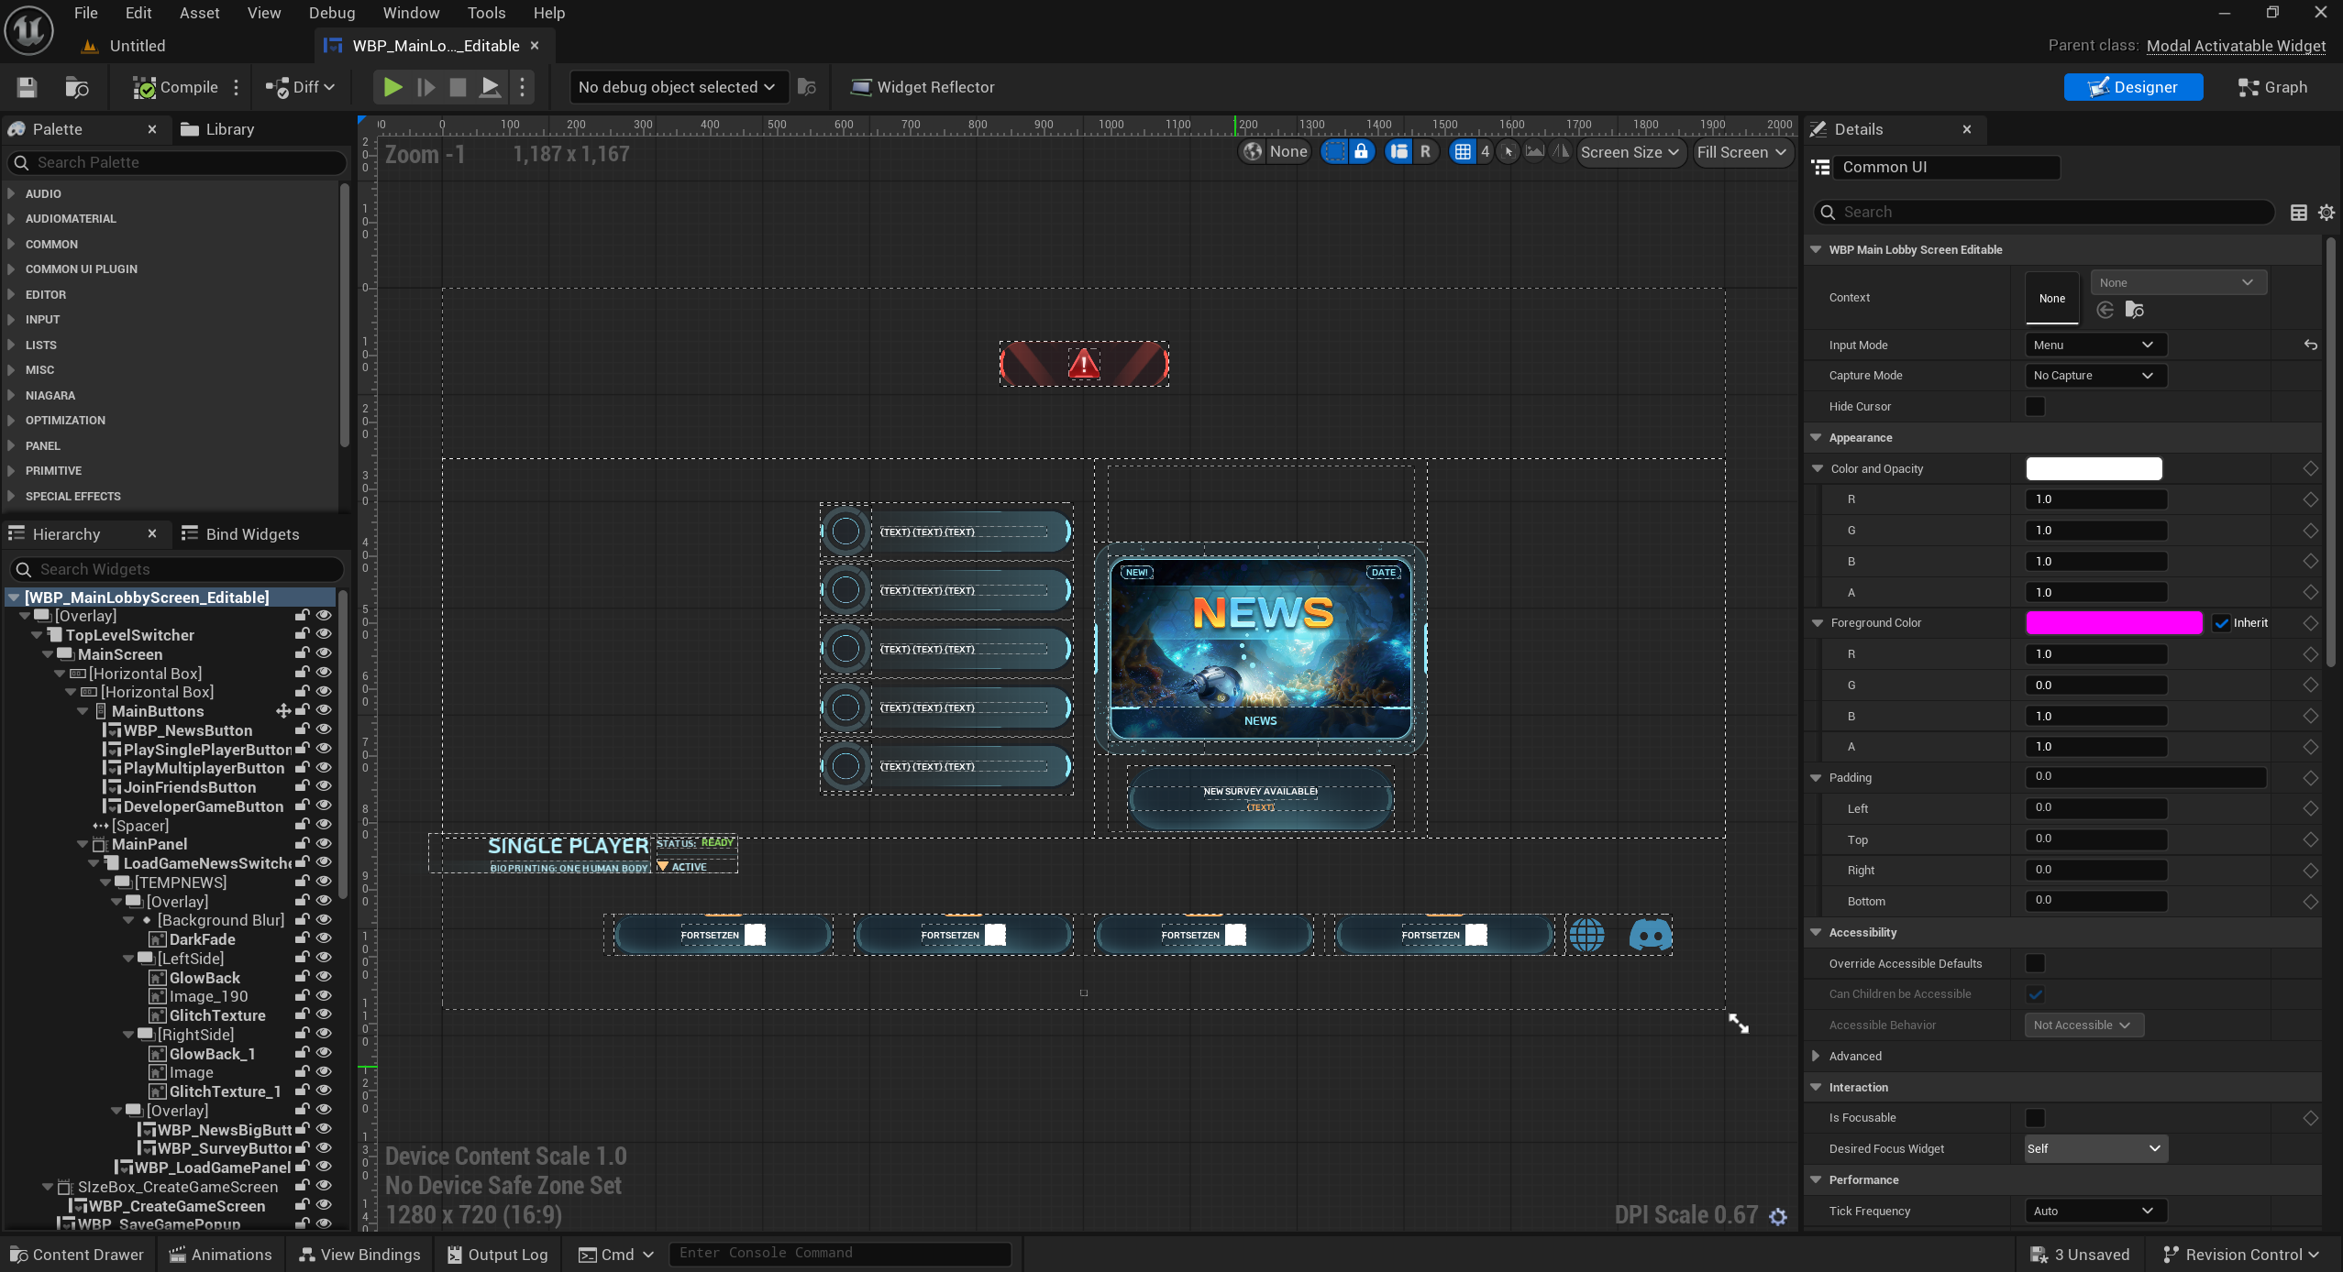
Task: Open the Tick Frequency Auto dropdown
Action: click(2094, 1211)
